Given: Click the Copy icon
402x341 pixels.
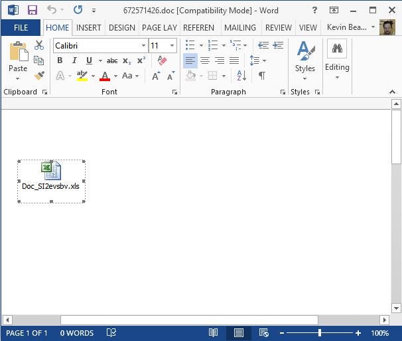Looking at the screenshot, I should (x=39, y=60).
